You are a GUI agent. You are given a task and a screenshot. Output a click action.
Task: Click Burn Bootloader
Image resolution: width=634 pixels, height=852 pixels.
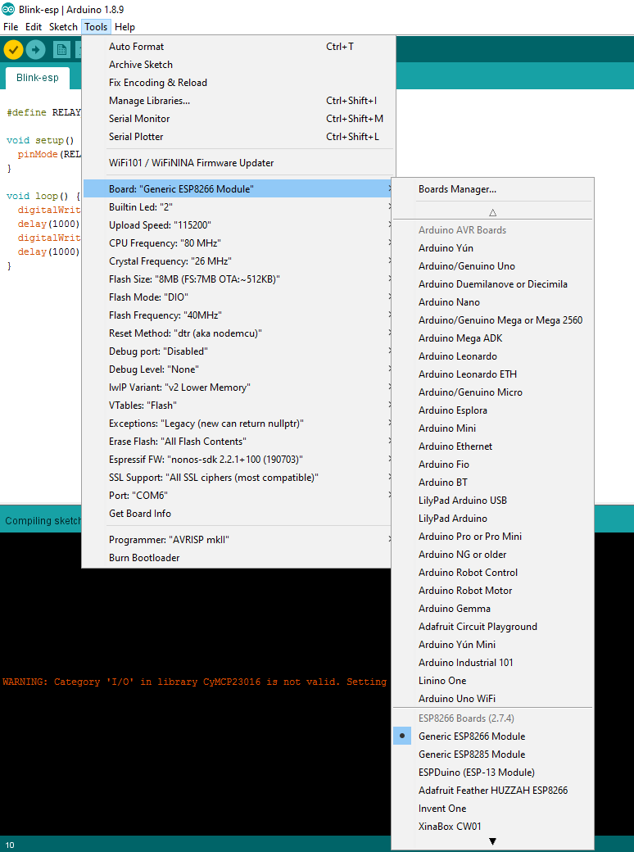click(238, 558)
